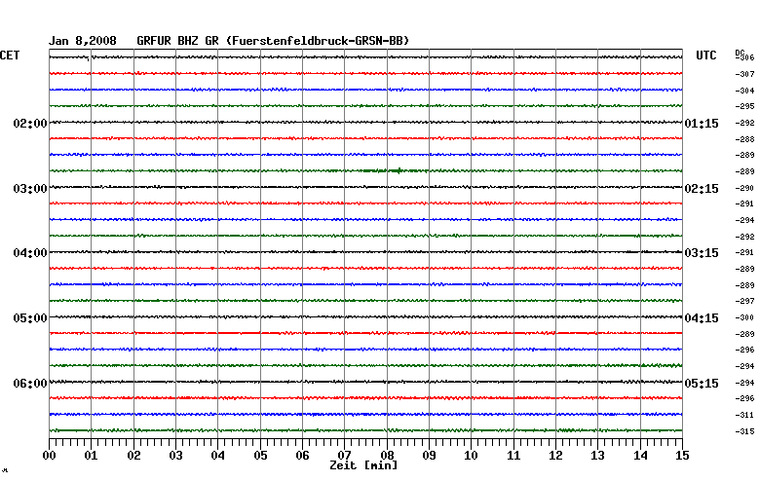Click the 04:15 UTC time label
This screenshot has width=760, height=481.
tap(702, 318)
